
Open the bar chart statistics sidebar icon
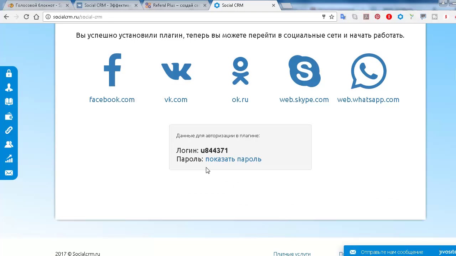coord(9,159)
